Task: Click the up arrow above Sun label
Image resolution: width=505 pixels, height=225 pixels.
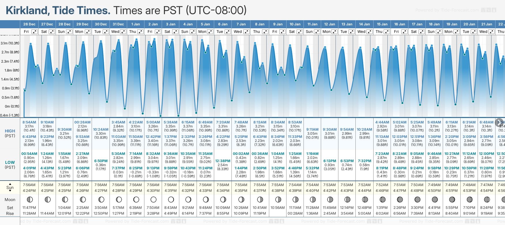Action: [10, 184]
